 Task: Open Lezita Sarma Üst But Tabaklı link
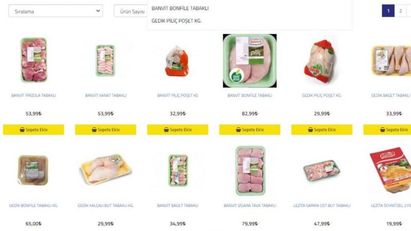point(322,206)
